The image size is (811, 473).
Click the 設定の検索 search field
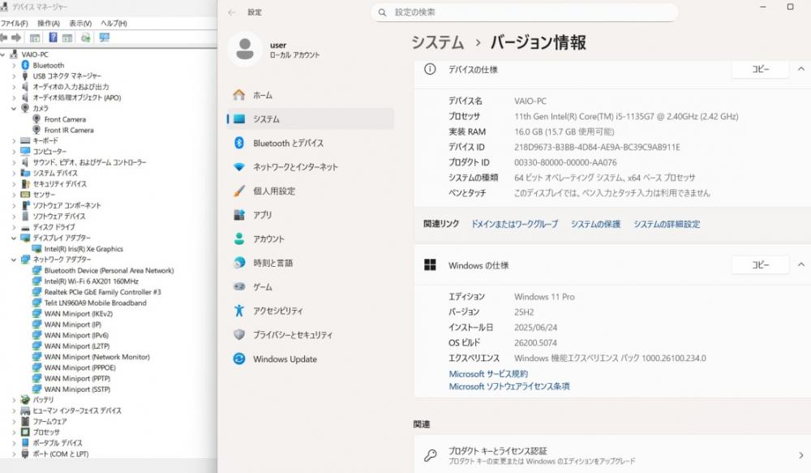click(x=524, y=12)
